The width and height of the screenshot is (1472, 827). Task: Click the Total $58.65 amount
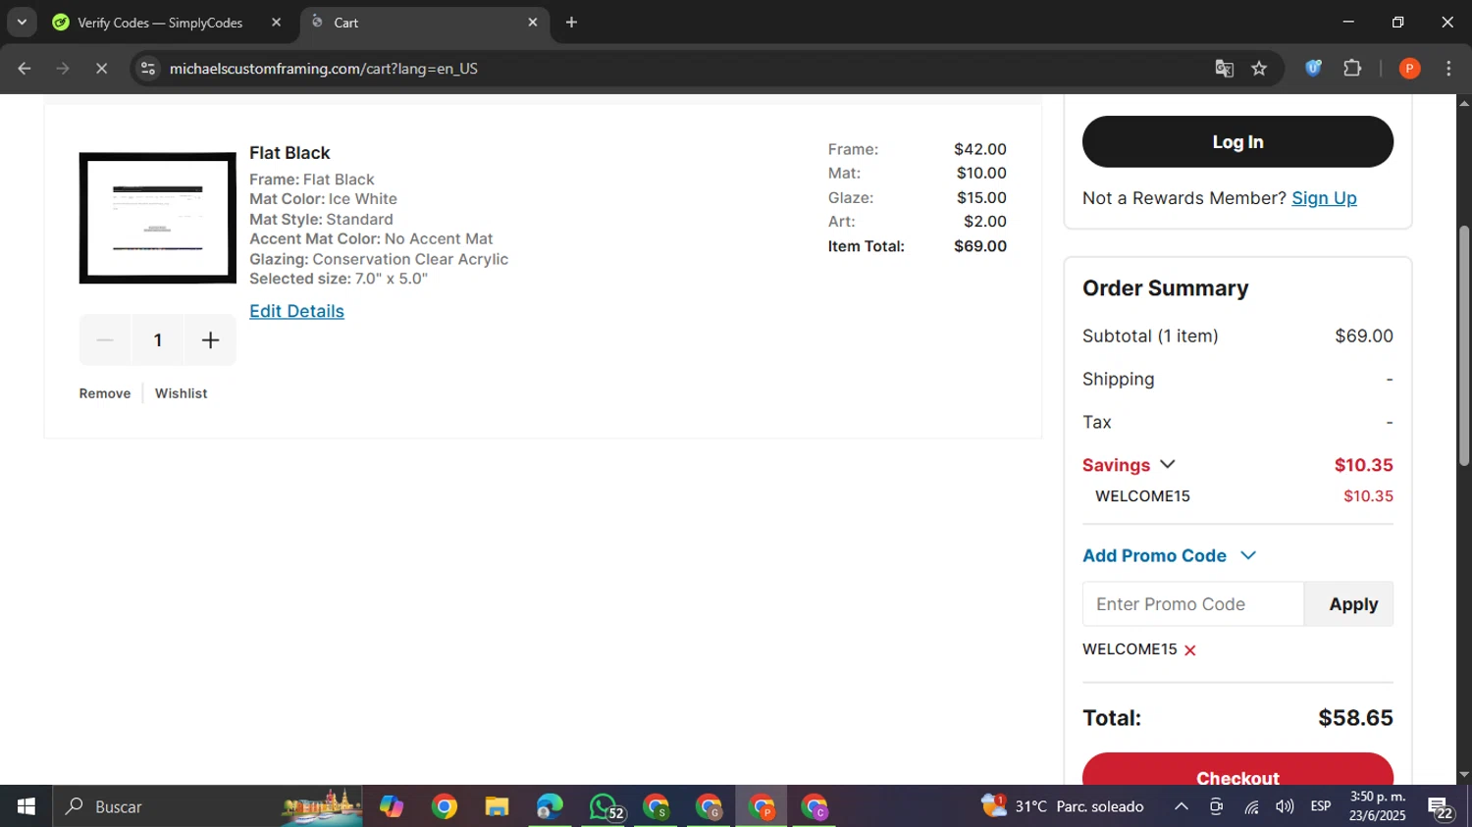pyautogui.click(x=1355, y=718)
